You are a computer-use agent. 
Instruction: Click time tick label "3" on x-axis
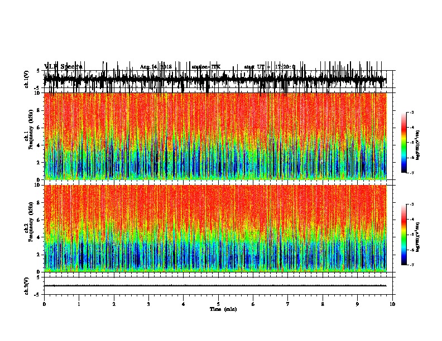148,304
